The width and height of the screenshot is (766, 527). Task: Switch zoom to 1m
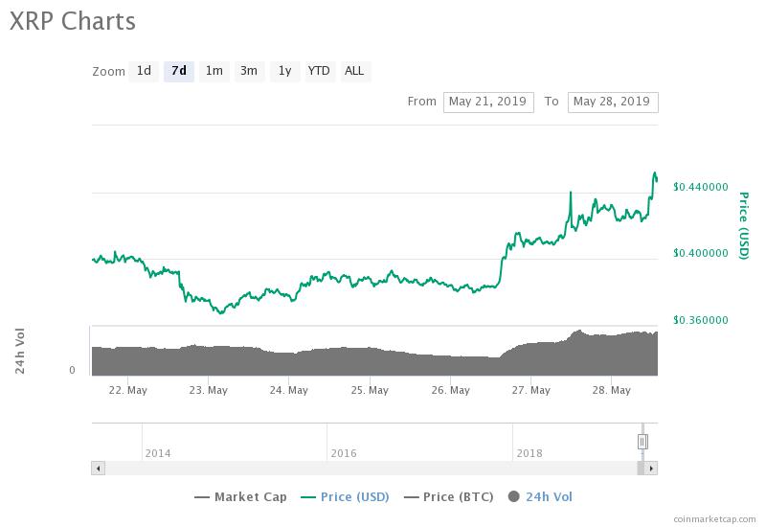(x=214, y=71)
